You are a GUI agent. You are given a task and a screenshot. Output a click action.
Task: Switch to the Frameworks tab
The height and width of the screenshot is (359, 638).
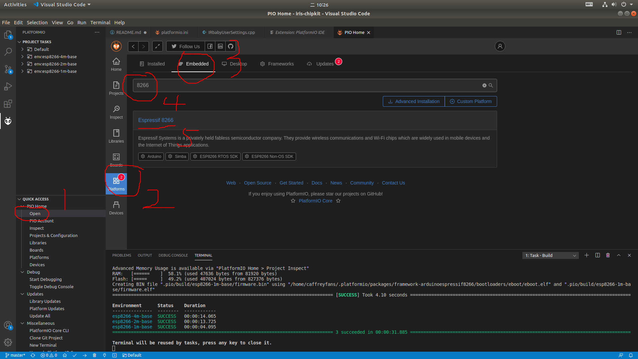277,64
